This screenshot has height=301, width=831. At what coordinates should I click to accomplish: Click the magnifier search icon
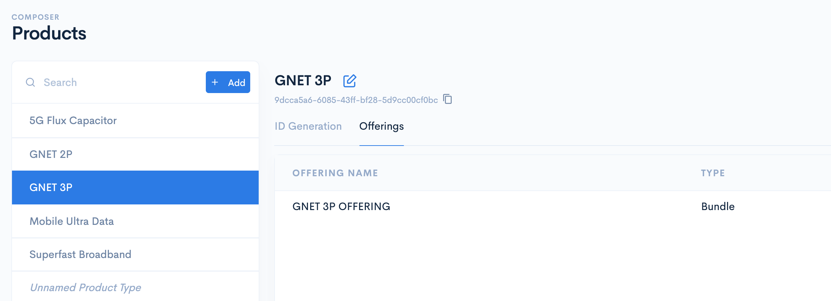(31, 82)
